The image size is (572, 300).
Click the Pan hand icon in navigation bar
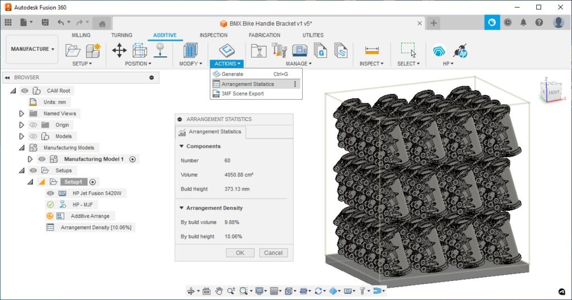(x=219, y=291)
